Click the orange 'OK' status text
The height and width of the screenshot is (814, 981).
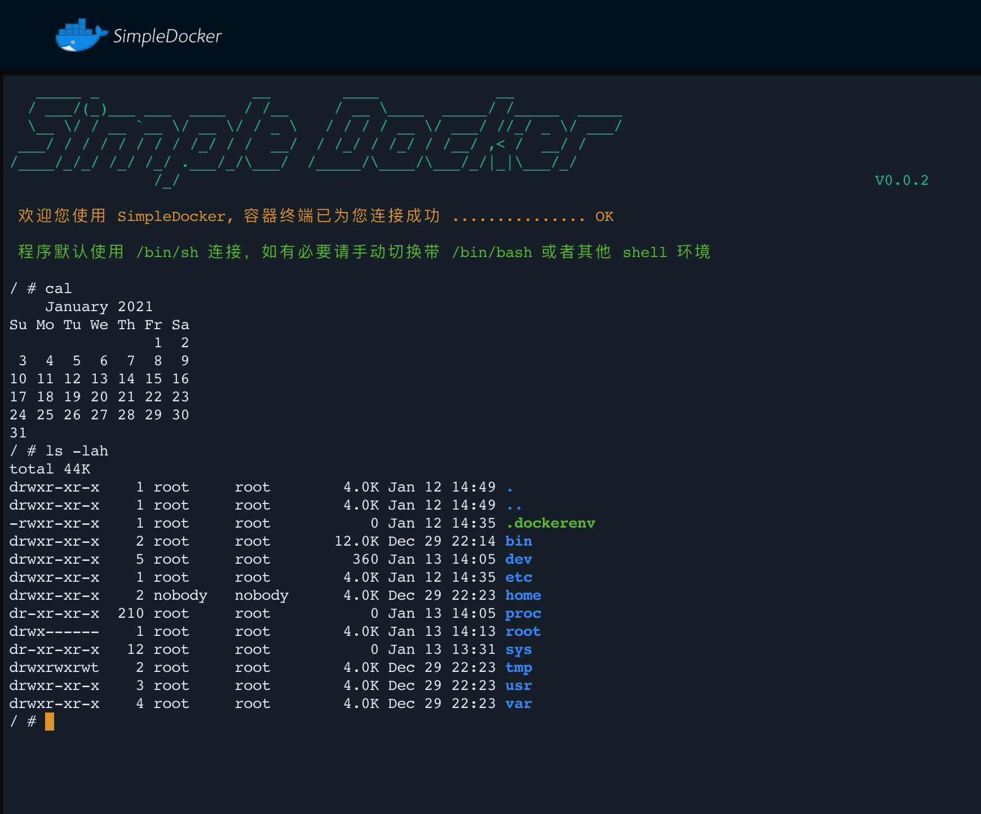point(604,216)
